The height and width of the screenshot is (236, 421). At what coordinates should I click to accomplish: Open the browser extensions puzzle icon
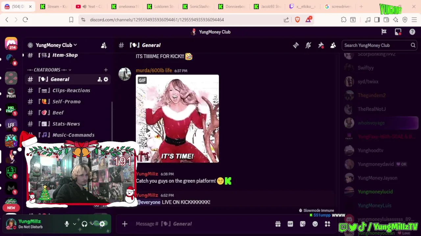point(344,20)
